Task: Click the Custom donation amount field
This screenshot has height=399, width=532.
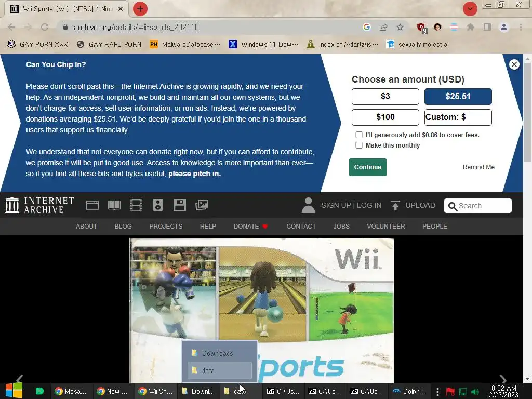Action: pos(480,117)
